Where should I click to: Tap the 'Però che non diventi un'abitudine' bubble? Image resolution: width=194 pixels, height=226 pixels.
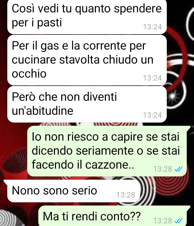(x=87, y=104)
